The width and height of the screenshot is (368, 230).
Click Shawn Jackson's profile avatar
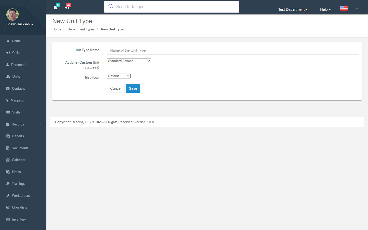[x=13, y=15]
